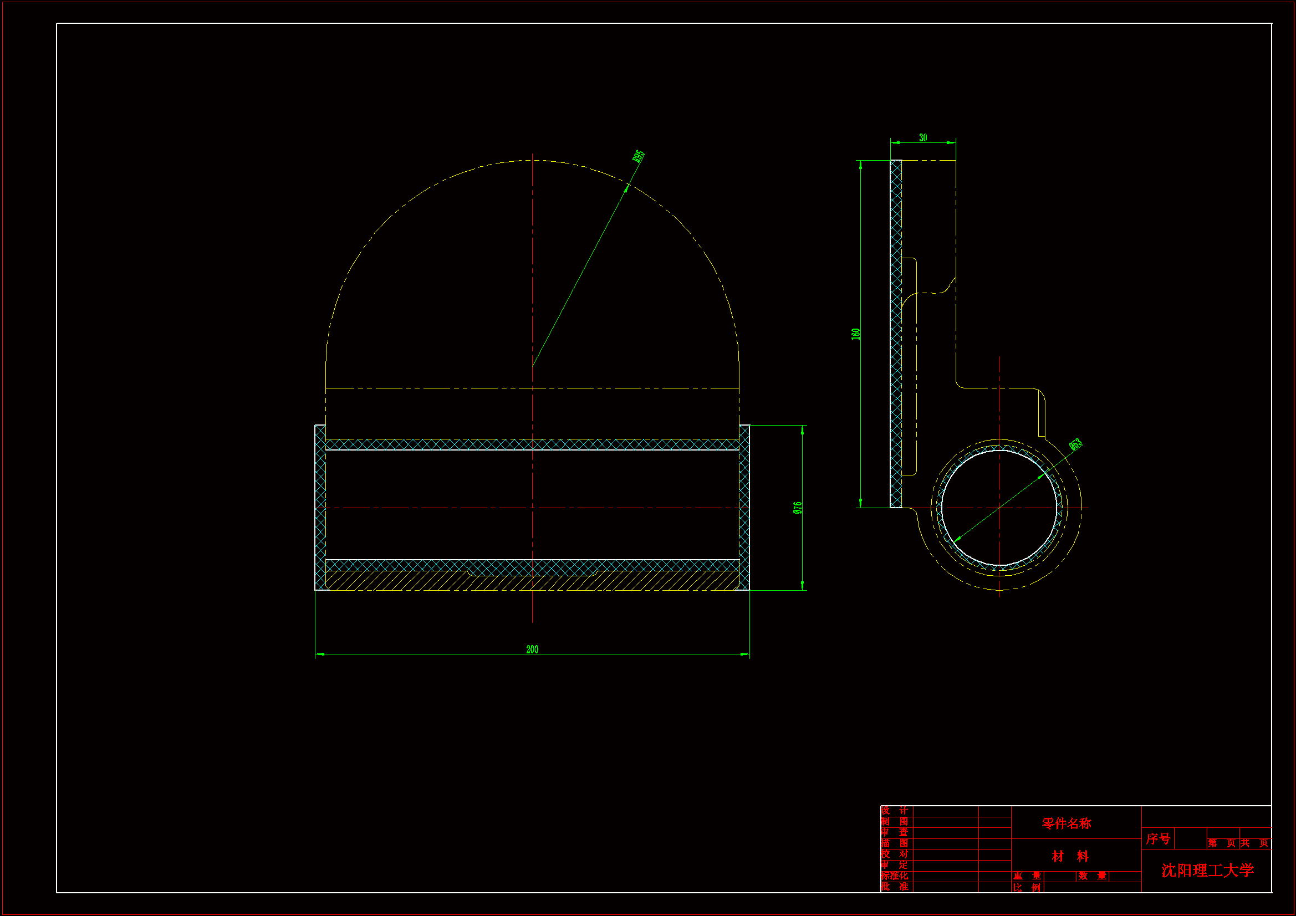Click the 零件名称 title block text

pyautogui.click(x=1067, y=823)
